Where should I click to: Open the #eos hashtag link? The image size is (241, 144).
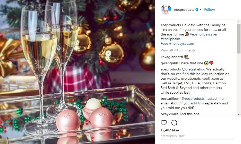click(x=164, y=43)
